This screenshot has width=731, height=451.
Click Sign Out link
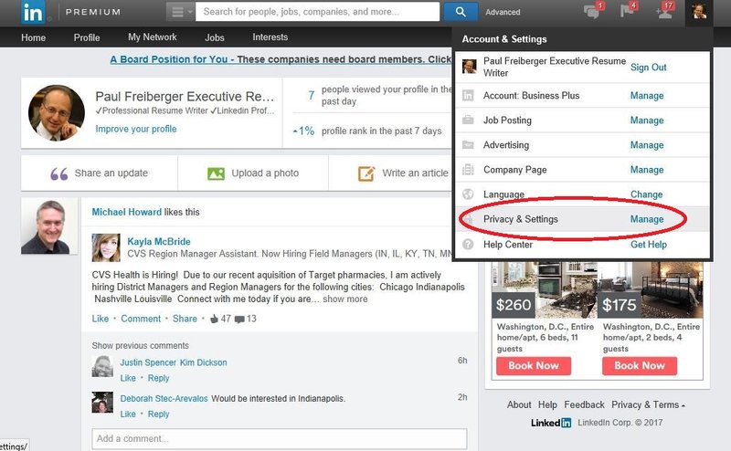point(648,68)
